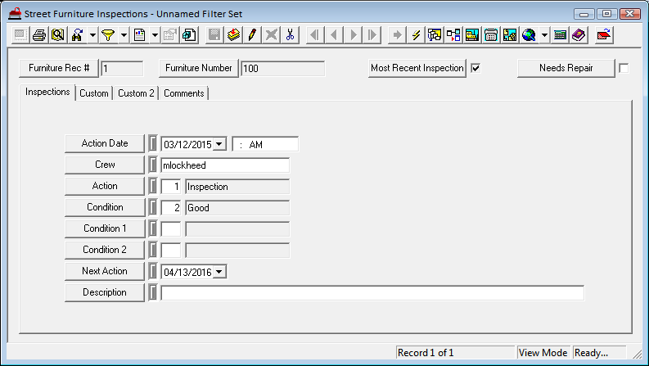Open the Custom 2 tab
This screenshot has width=649, height=366.
pos(136,93)
